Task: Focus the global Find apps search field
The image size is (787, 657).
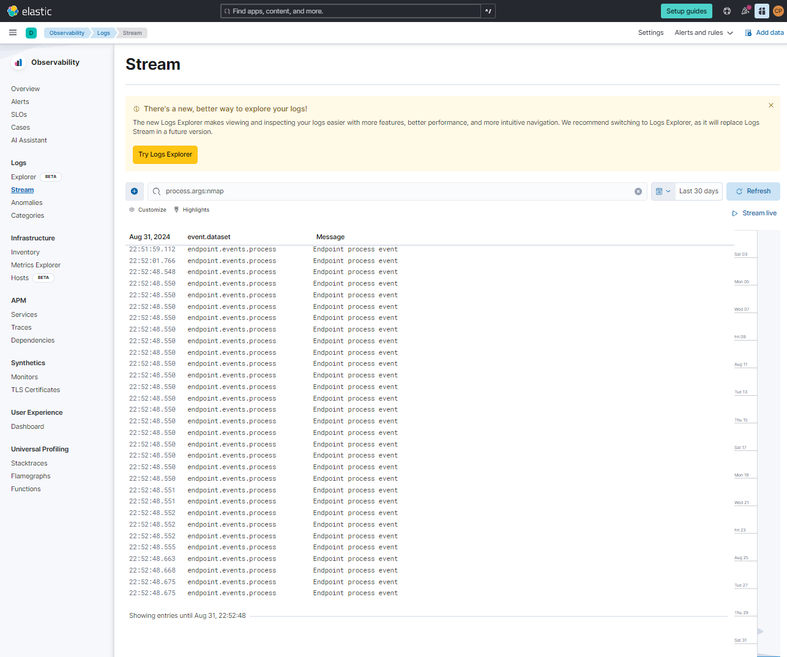Action: click(x=351, y=11)
